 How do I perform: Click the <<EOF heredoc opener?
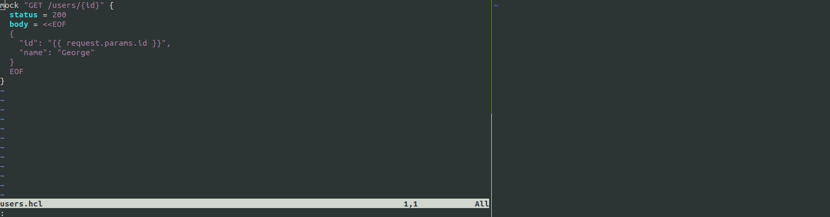(54, 24)
